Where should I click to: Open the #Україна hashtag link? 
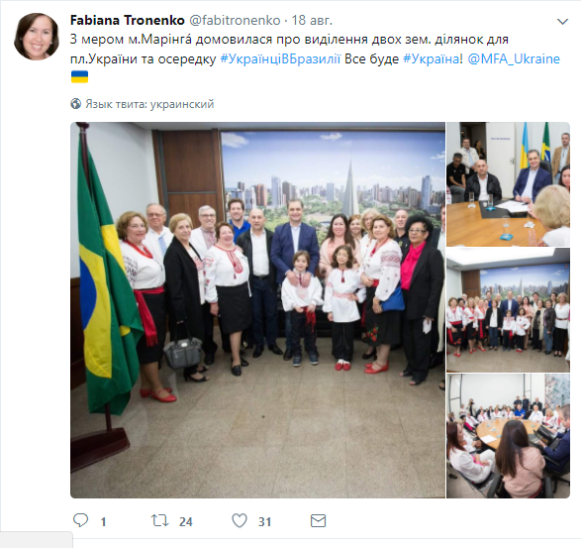tap(431, 59)
